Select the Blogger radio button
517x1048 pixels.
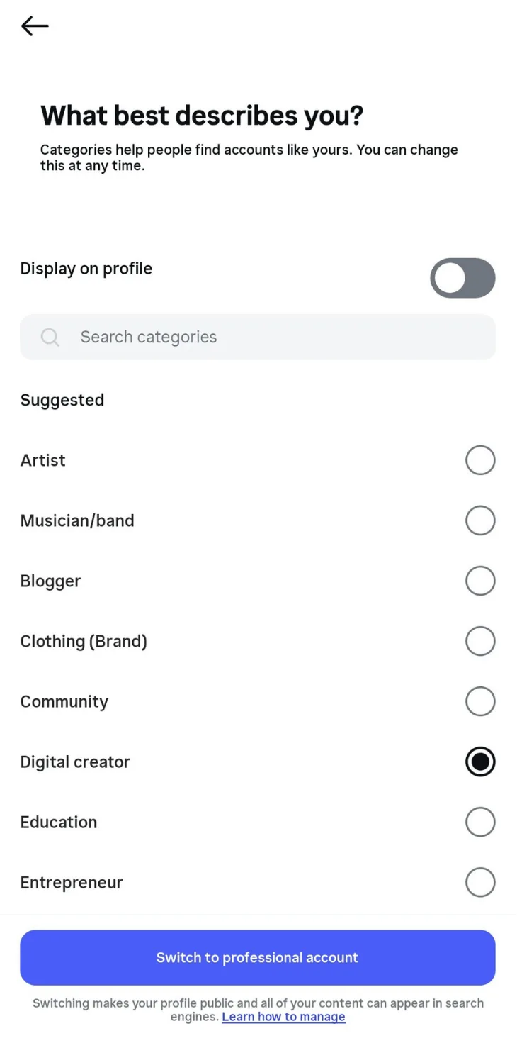click(x=479, y=581)
